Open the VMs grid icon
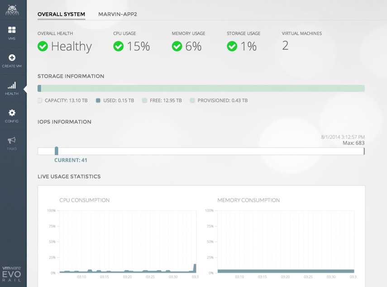Screen dimensions: 387x287 point(12,30)
